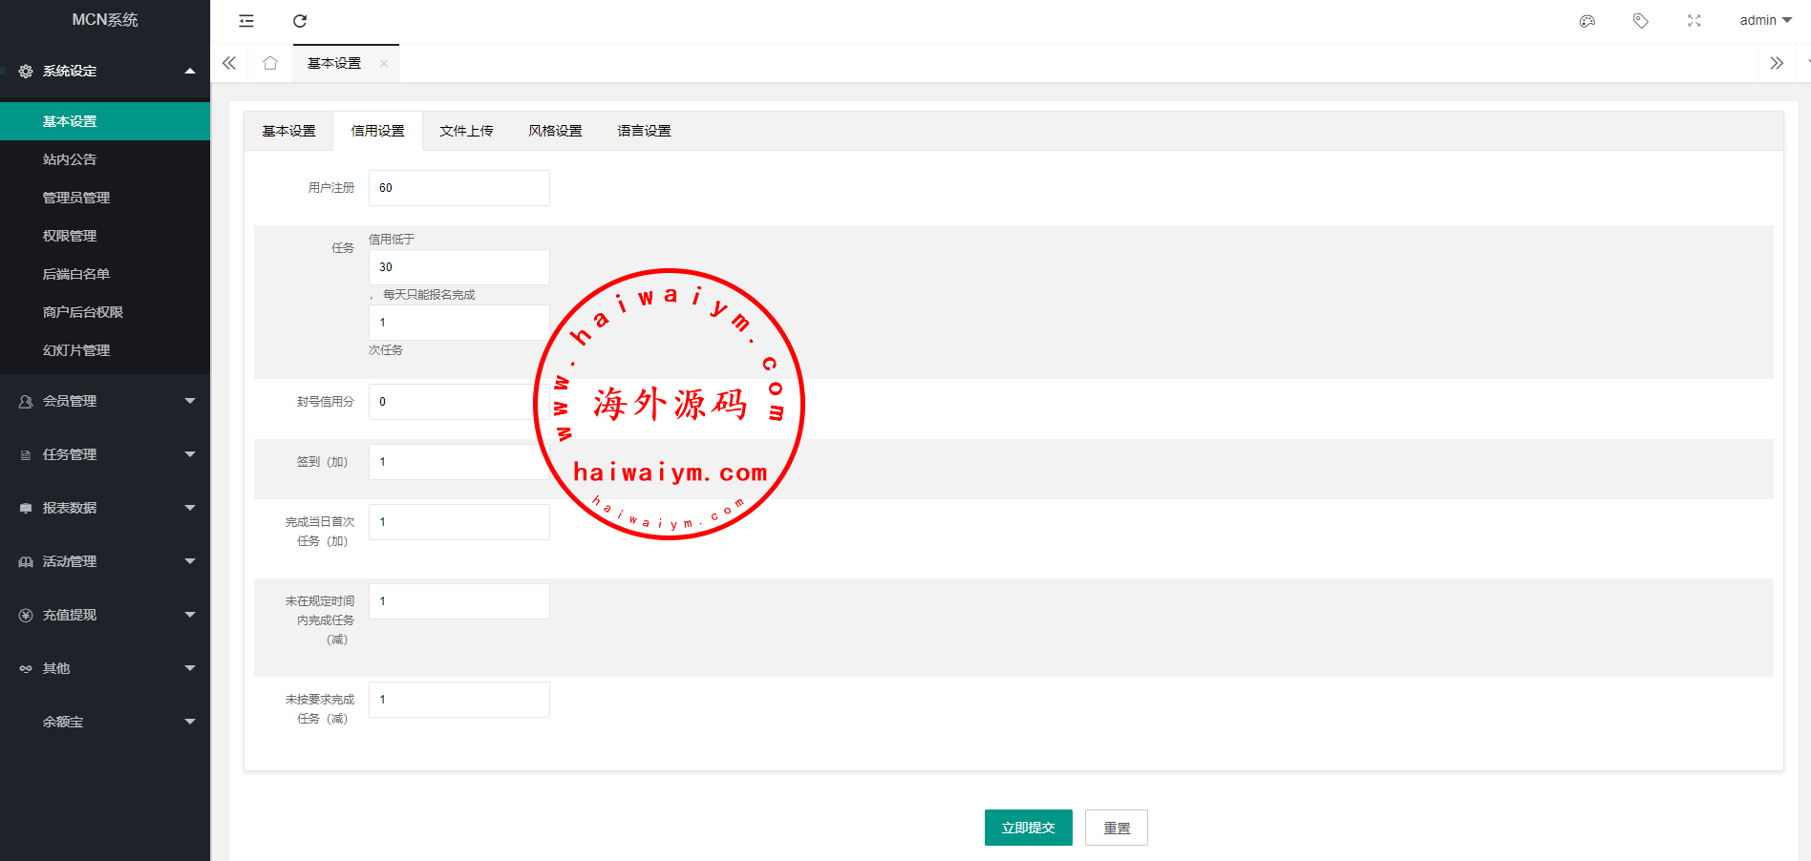Collapse the 系统设定 sidebar menu

pos(105,71)
